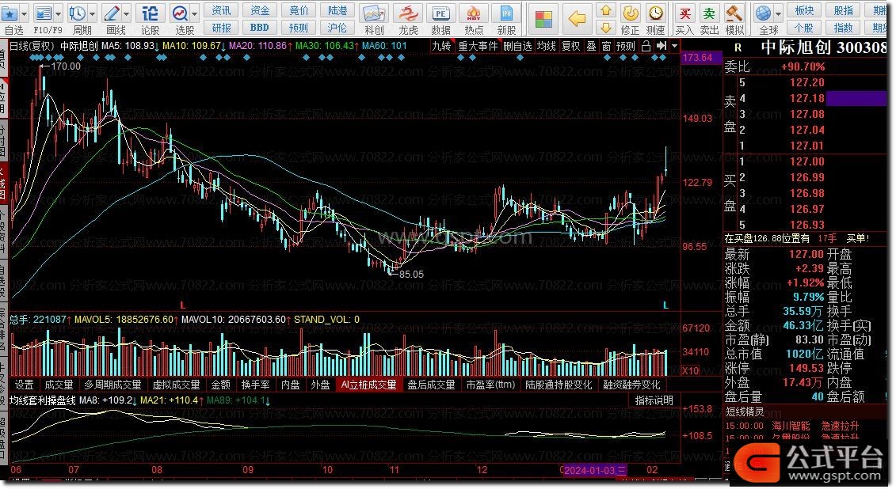Click the R mark beside 中际旭创 title
The image size is (896, 489).
click(738, 48)
